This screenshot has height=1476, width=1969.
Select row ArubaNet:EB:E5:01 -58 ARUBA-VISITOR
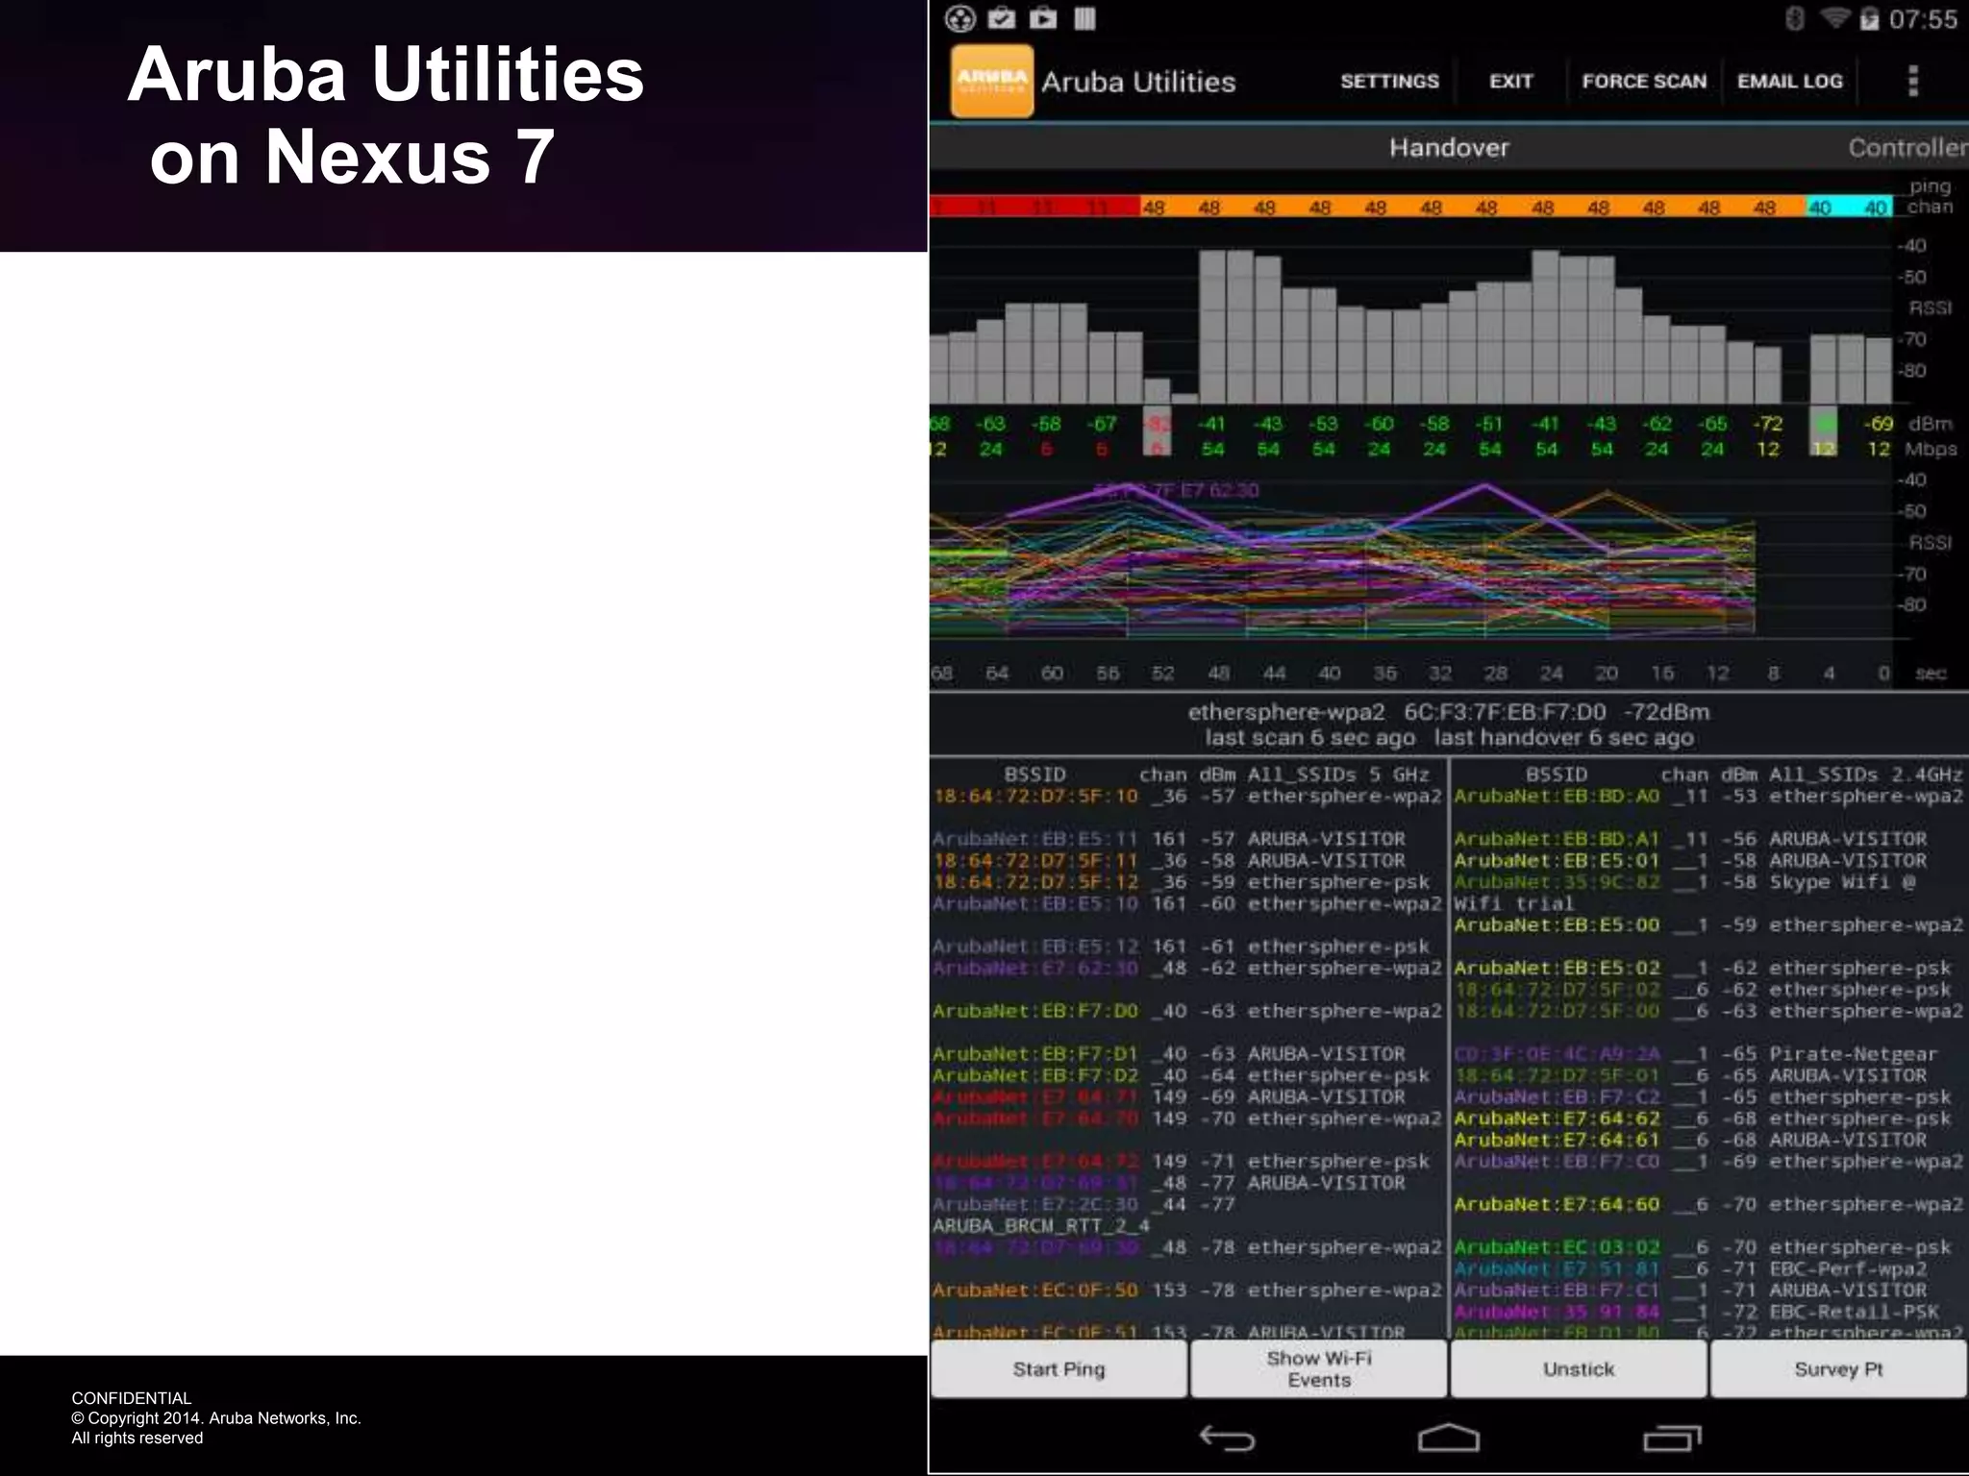coord(1708,861)
